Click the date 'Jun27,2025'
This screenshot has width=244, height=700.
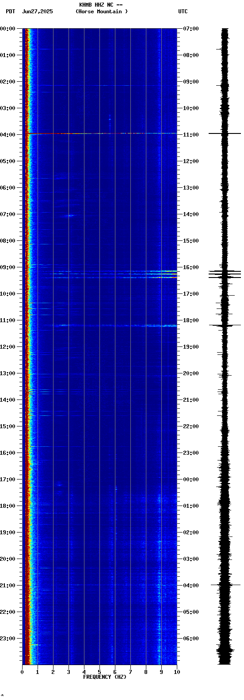click(x=37, y=11)
